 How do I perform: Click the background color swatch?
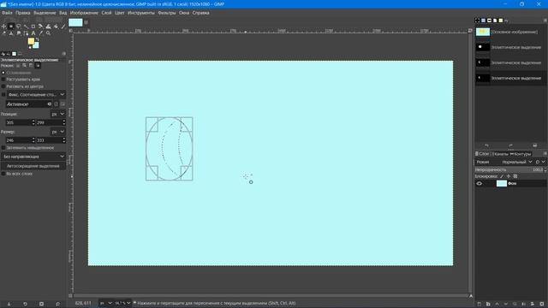[36, 45]
